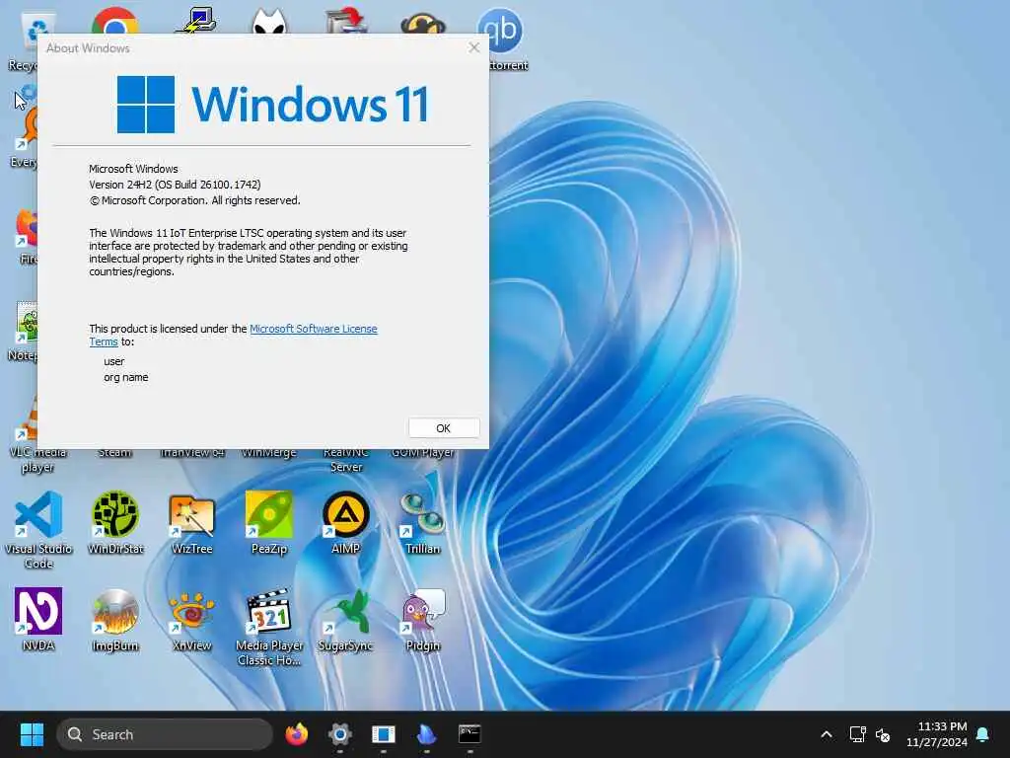This screenshot has width=1010, height=758.
Task: Close the About Windows dialog
Action: point(474,47)
